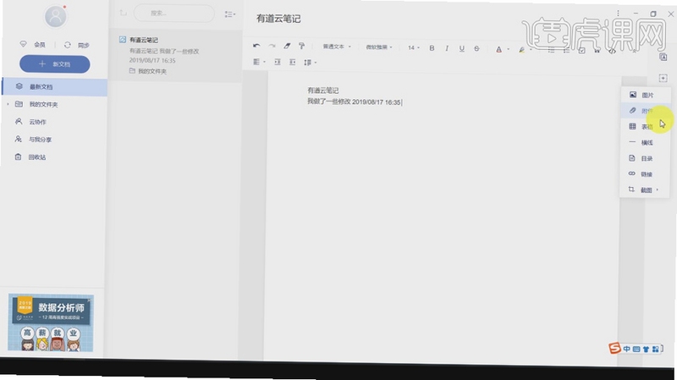This screenshot has height=380, width=677.
Task: Open the more options three-dot menu
Action: coord(618,14)
